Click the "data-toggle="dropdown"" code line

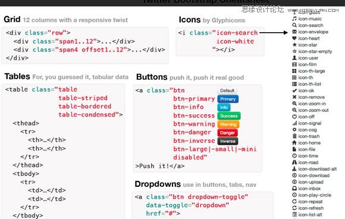(x=188, y=205)
